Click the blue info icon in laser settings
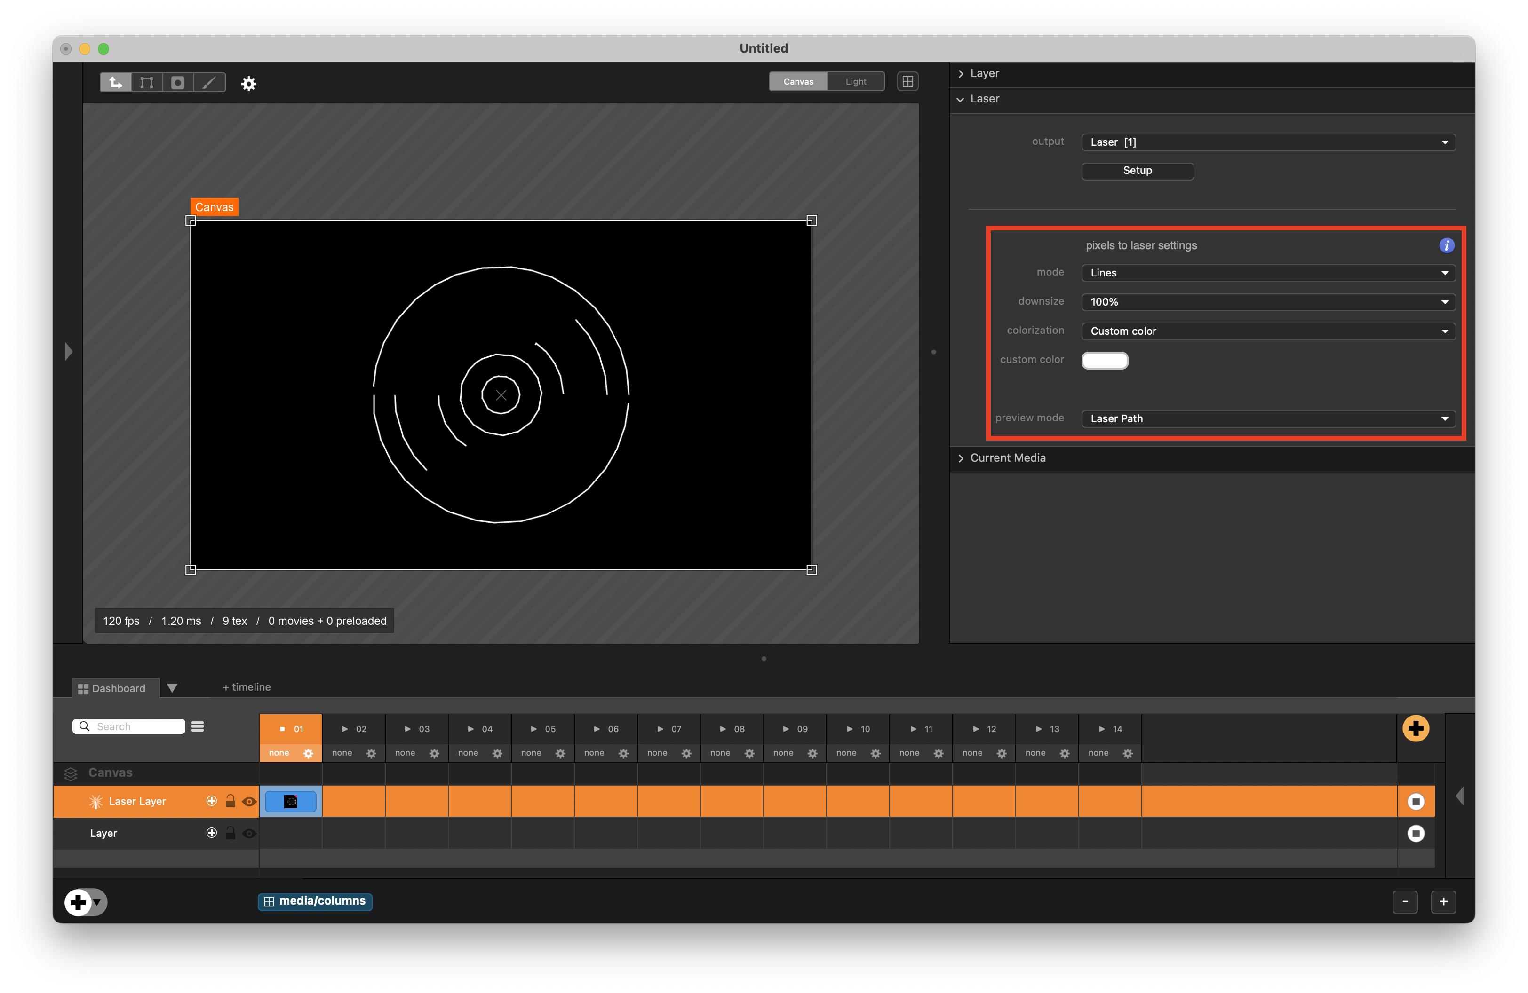1528x993 pixels. click(x=1446, y=245)
